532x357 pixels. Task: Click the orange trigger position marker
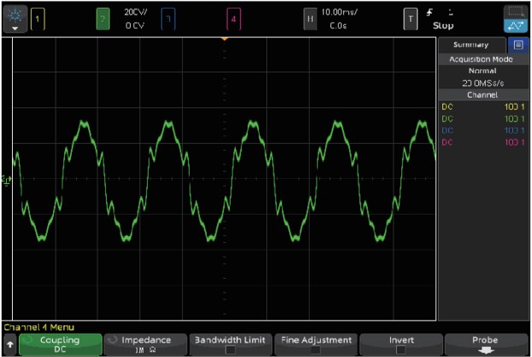click(225, 39)
